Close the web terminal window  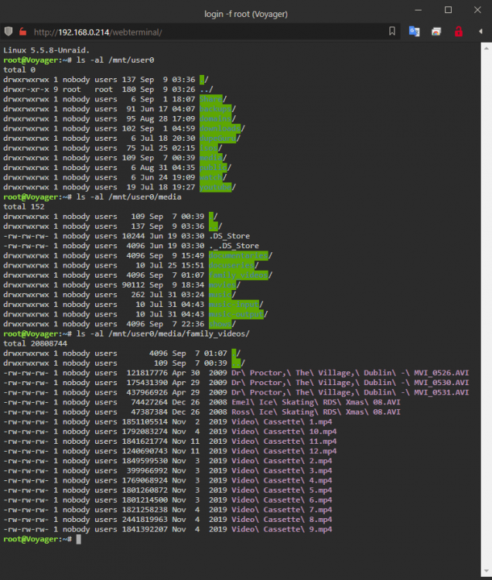(x=477, y=10)
